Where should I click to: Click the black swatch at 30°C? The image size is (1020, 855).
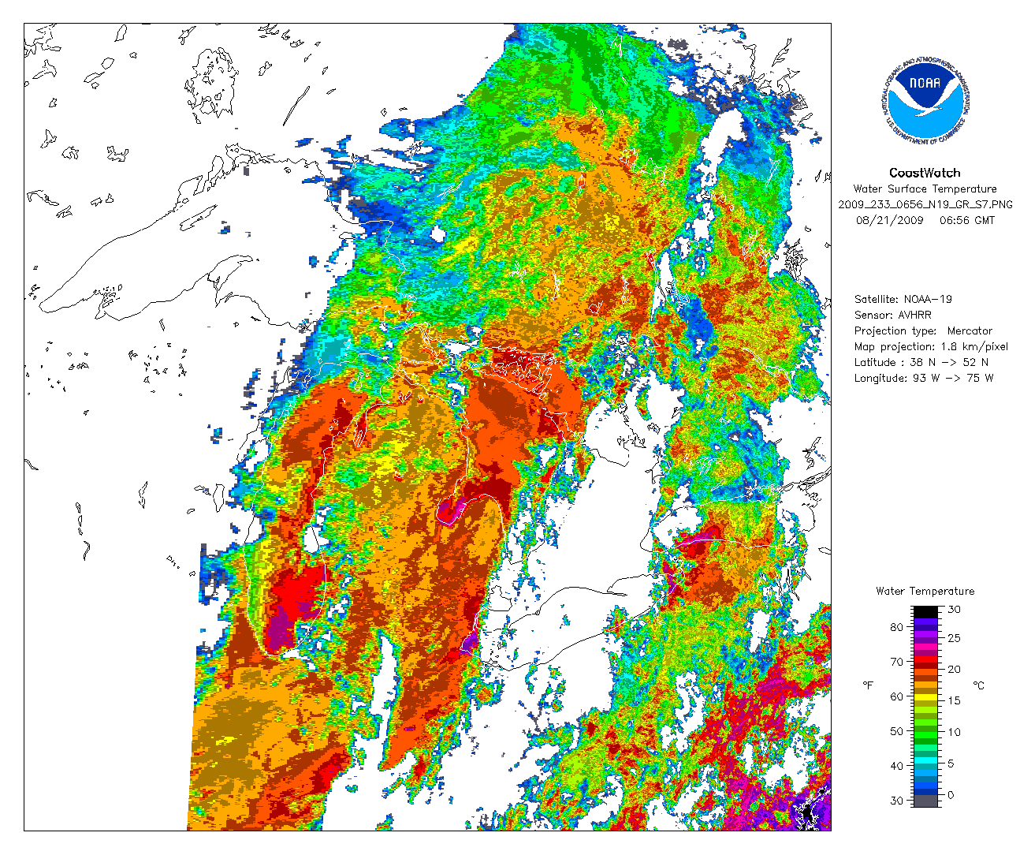coord(925,612)
